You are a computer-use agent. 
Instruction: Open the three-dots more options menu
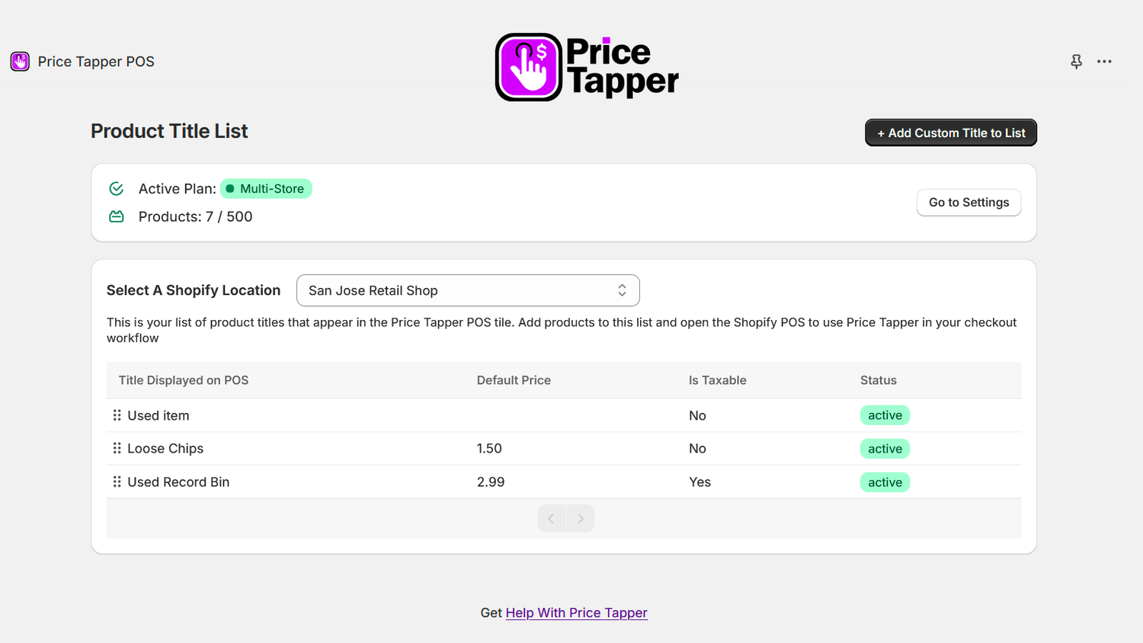(1104, 62)
